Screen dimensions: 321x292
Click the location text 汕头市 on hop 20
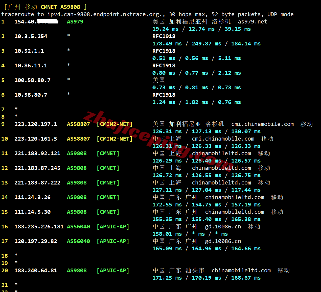coord(195,271)
